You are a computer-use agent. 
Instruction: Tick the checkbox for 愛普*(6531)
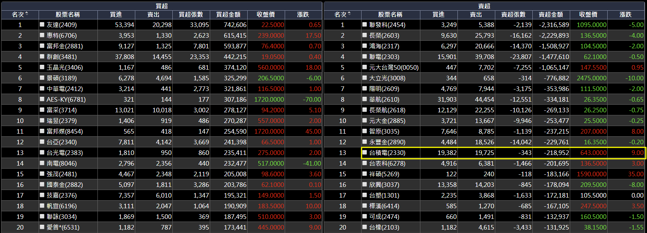point(42,227)
